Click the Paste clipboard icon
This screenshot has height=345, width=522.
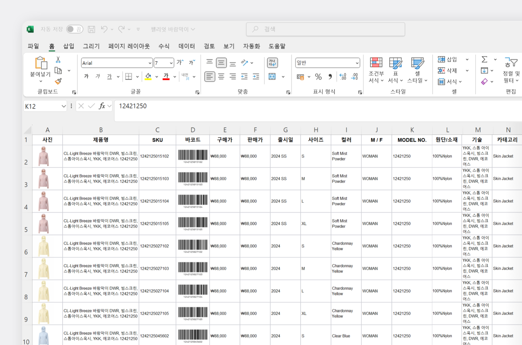tap(41, 63)
